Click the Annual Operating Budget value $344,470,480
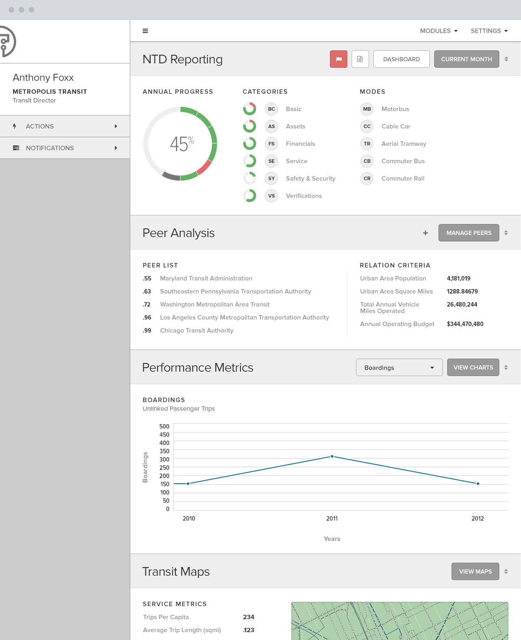The height and width of the screenshot is (640, 521). point(465,324)
